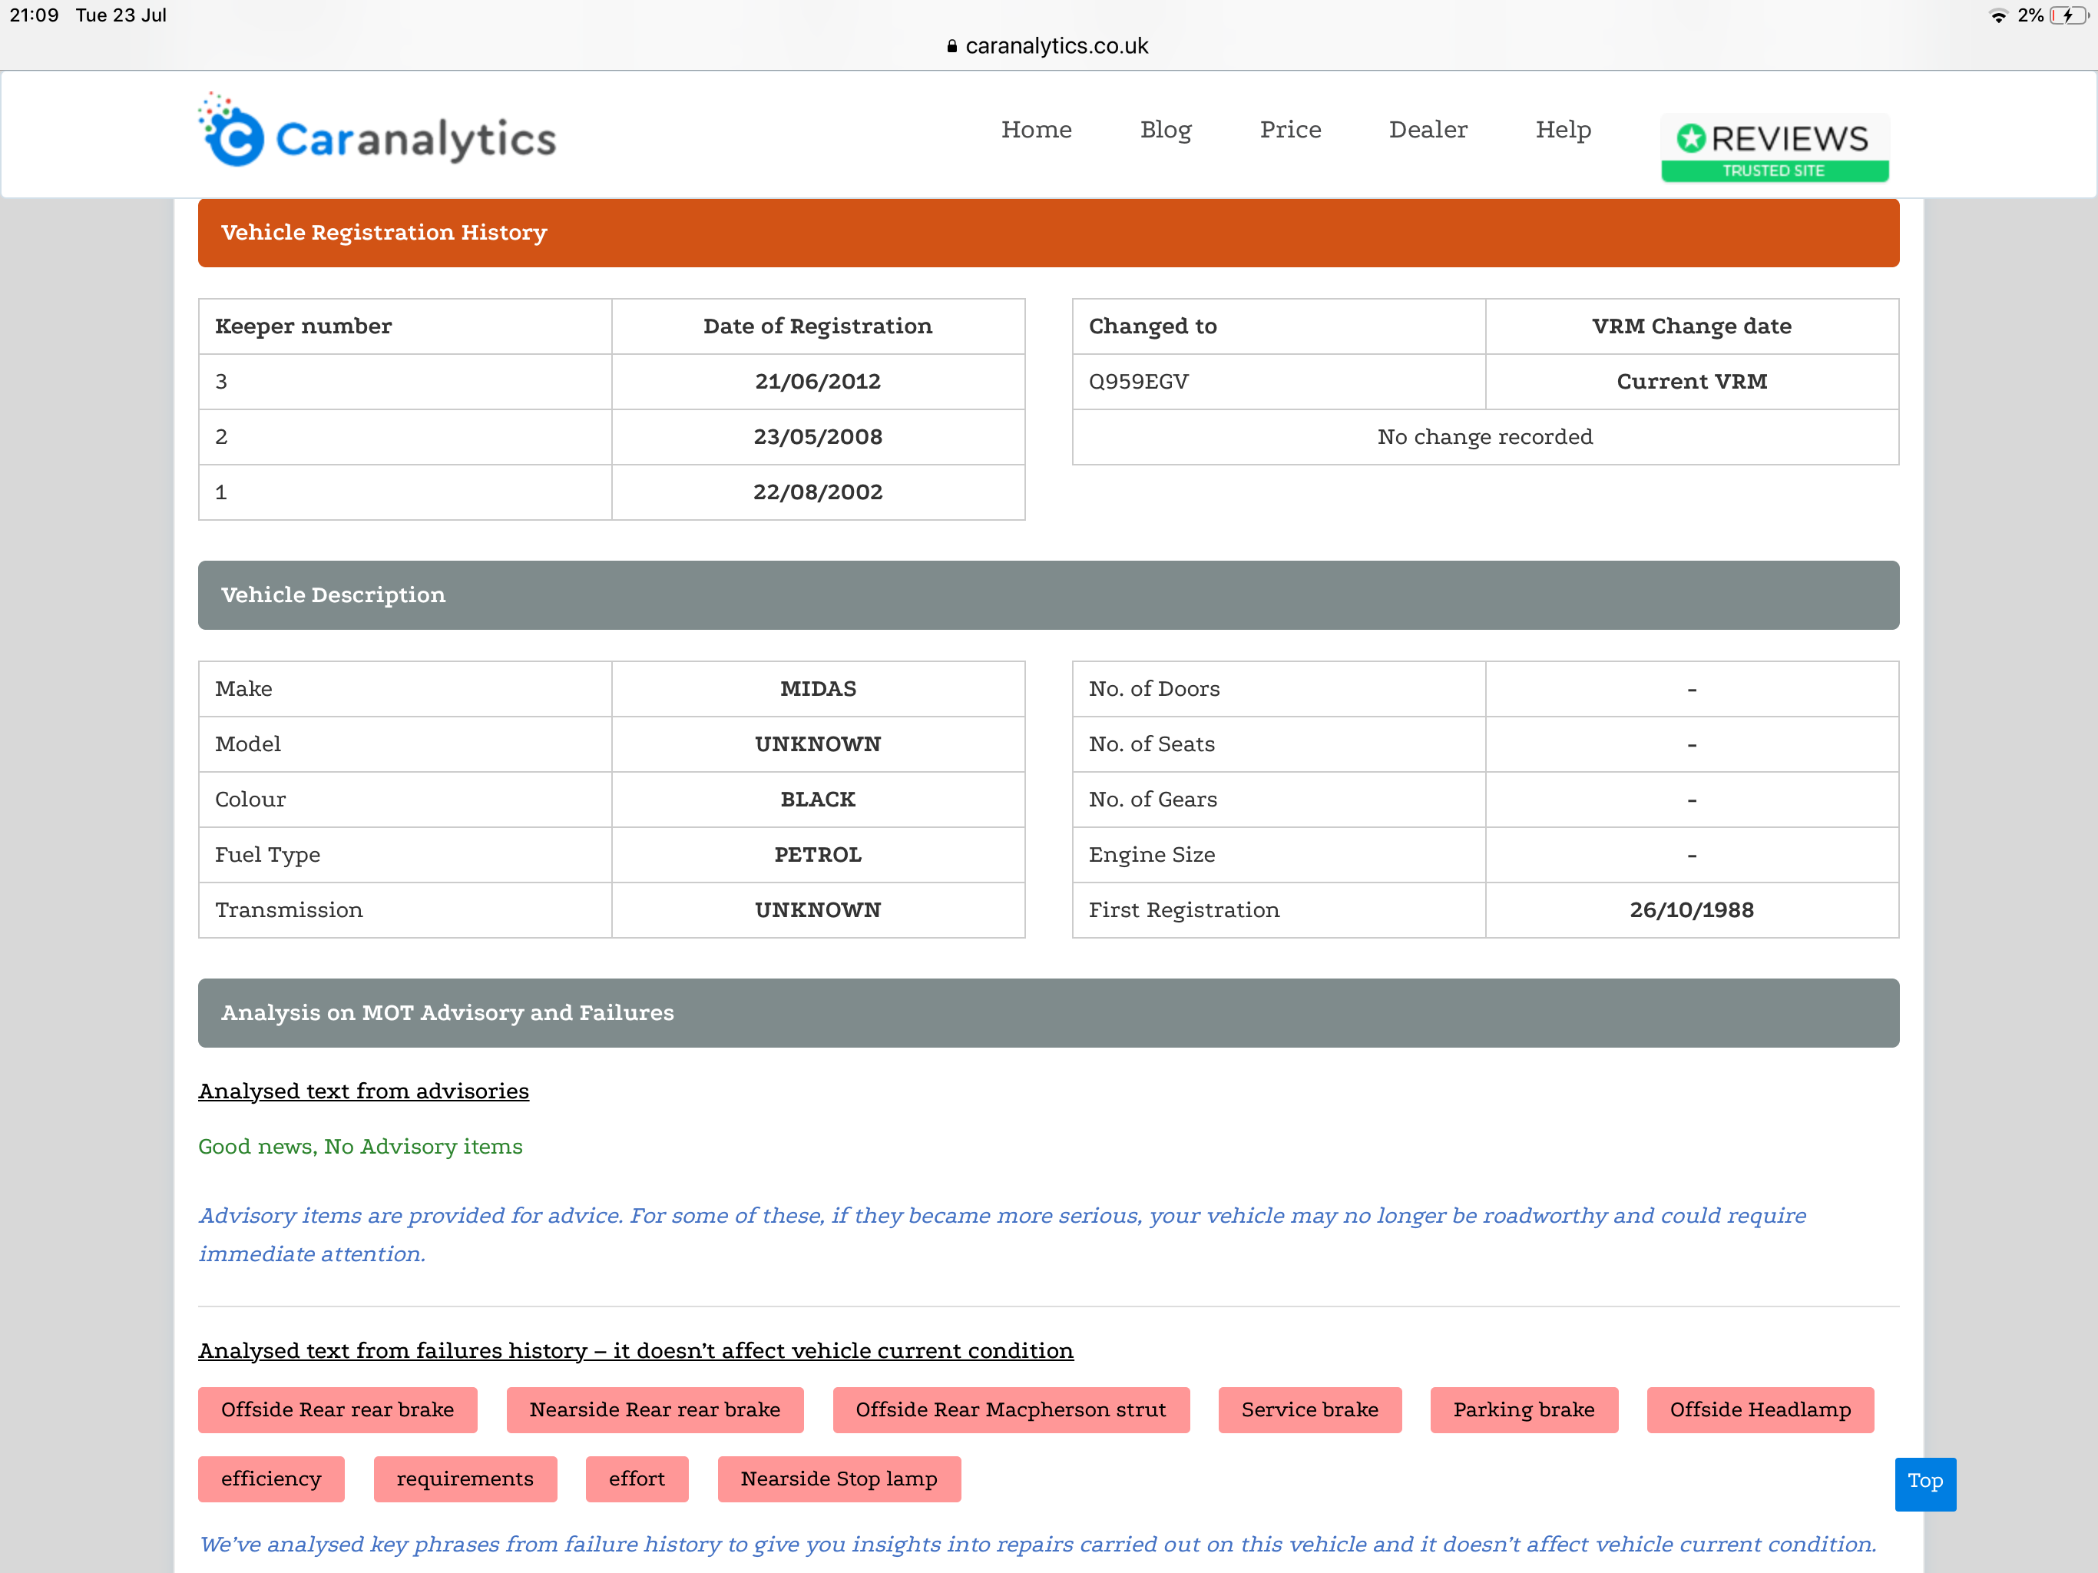
Task: Click the Offside Headlamp tag
Action: click(1760, 1410)
